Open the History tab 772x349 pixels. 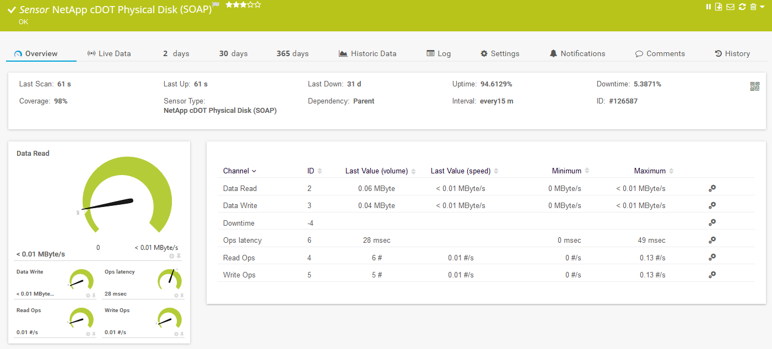(732, 53)
